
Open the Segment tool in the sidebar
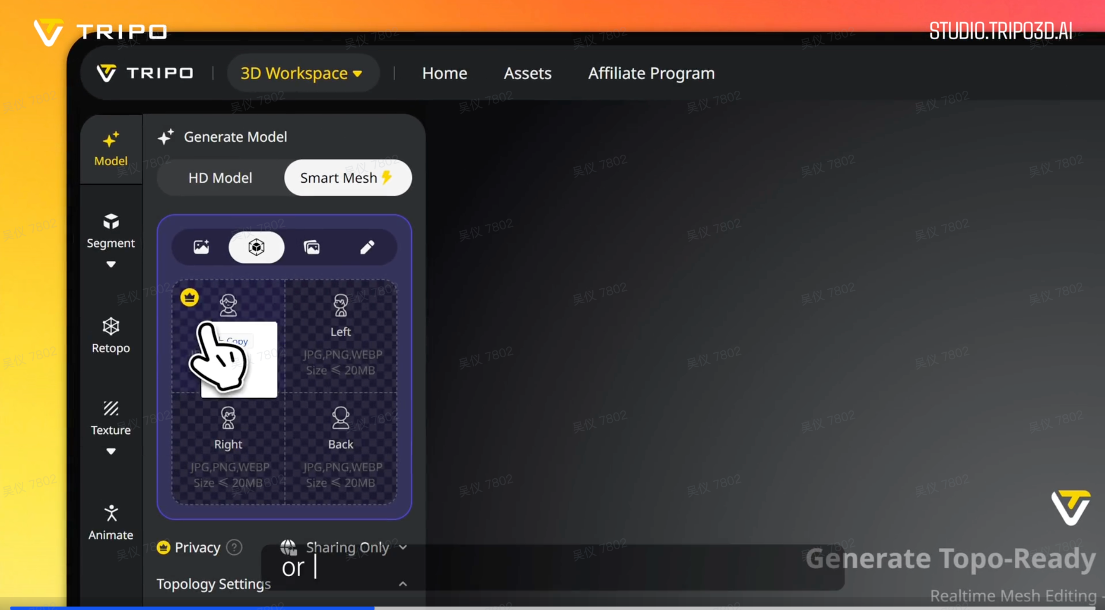point(111,231)
